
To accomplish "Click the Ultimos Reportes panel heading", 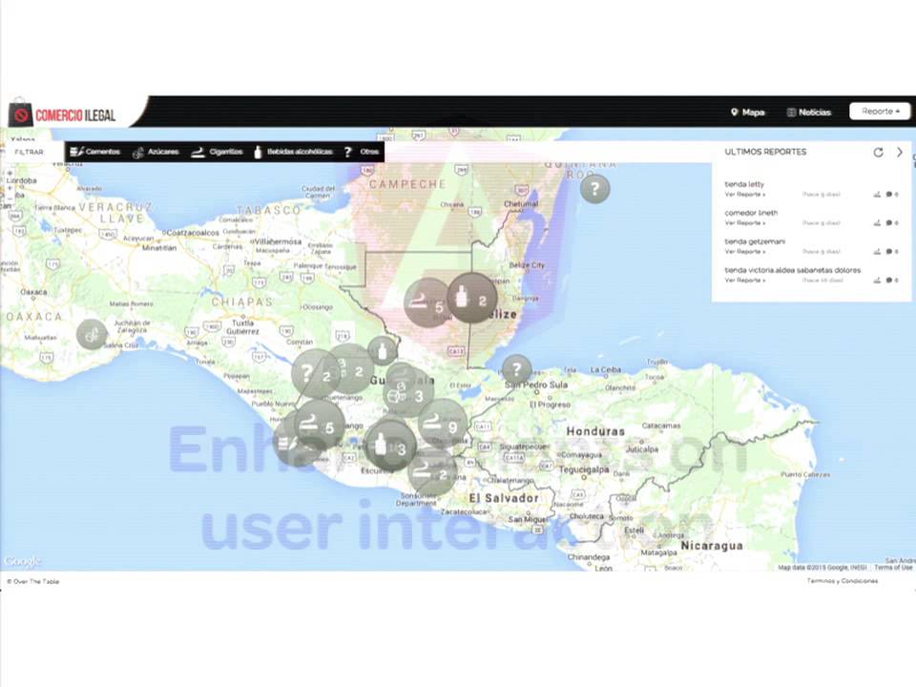I will (x=765, y=152).
